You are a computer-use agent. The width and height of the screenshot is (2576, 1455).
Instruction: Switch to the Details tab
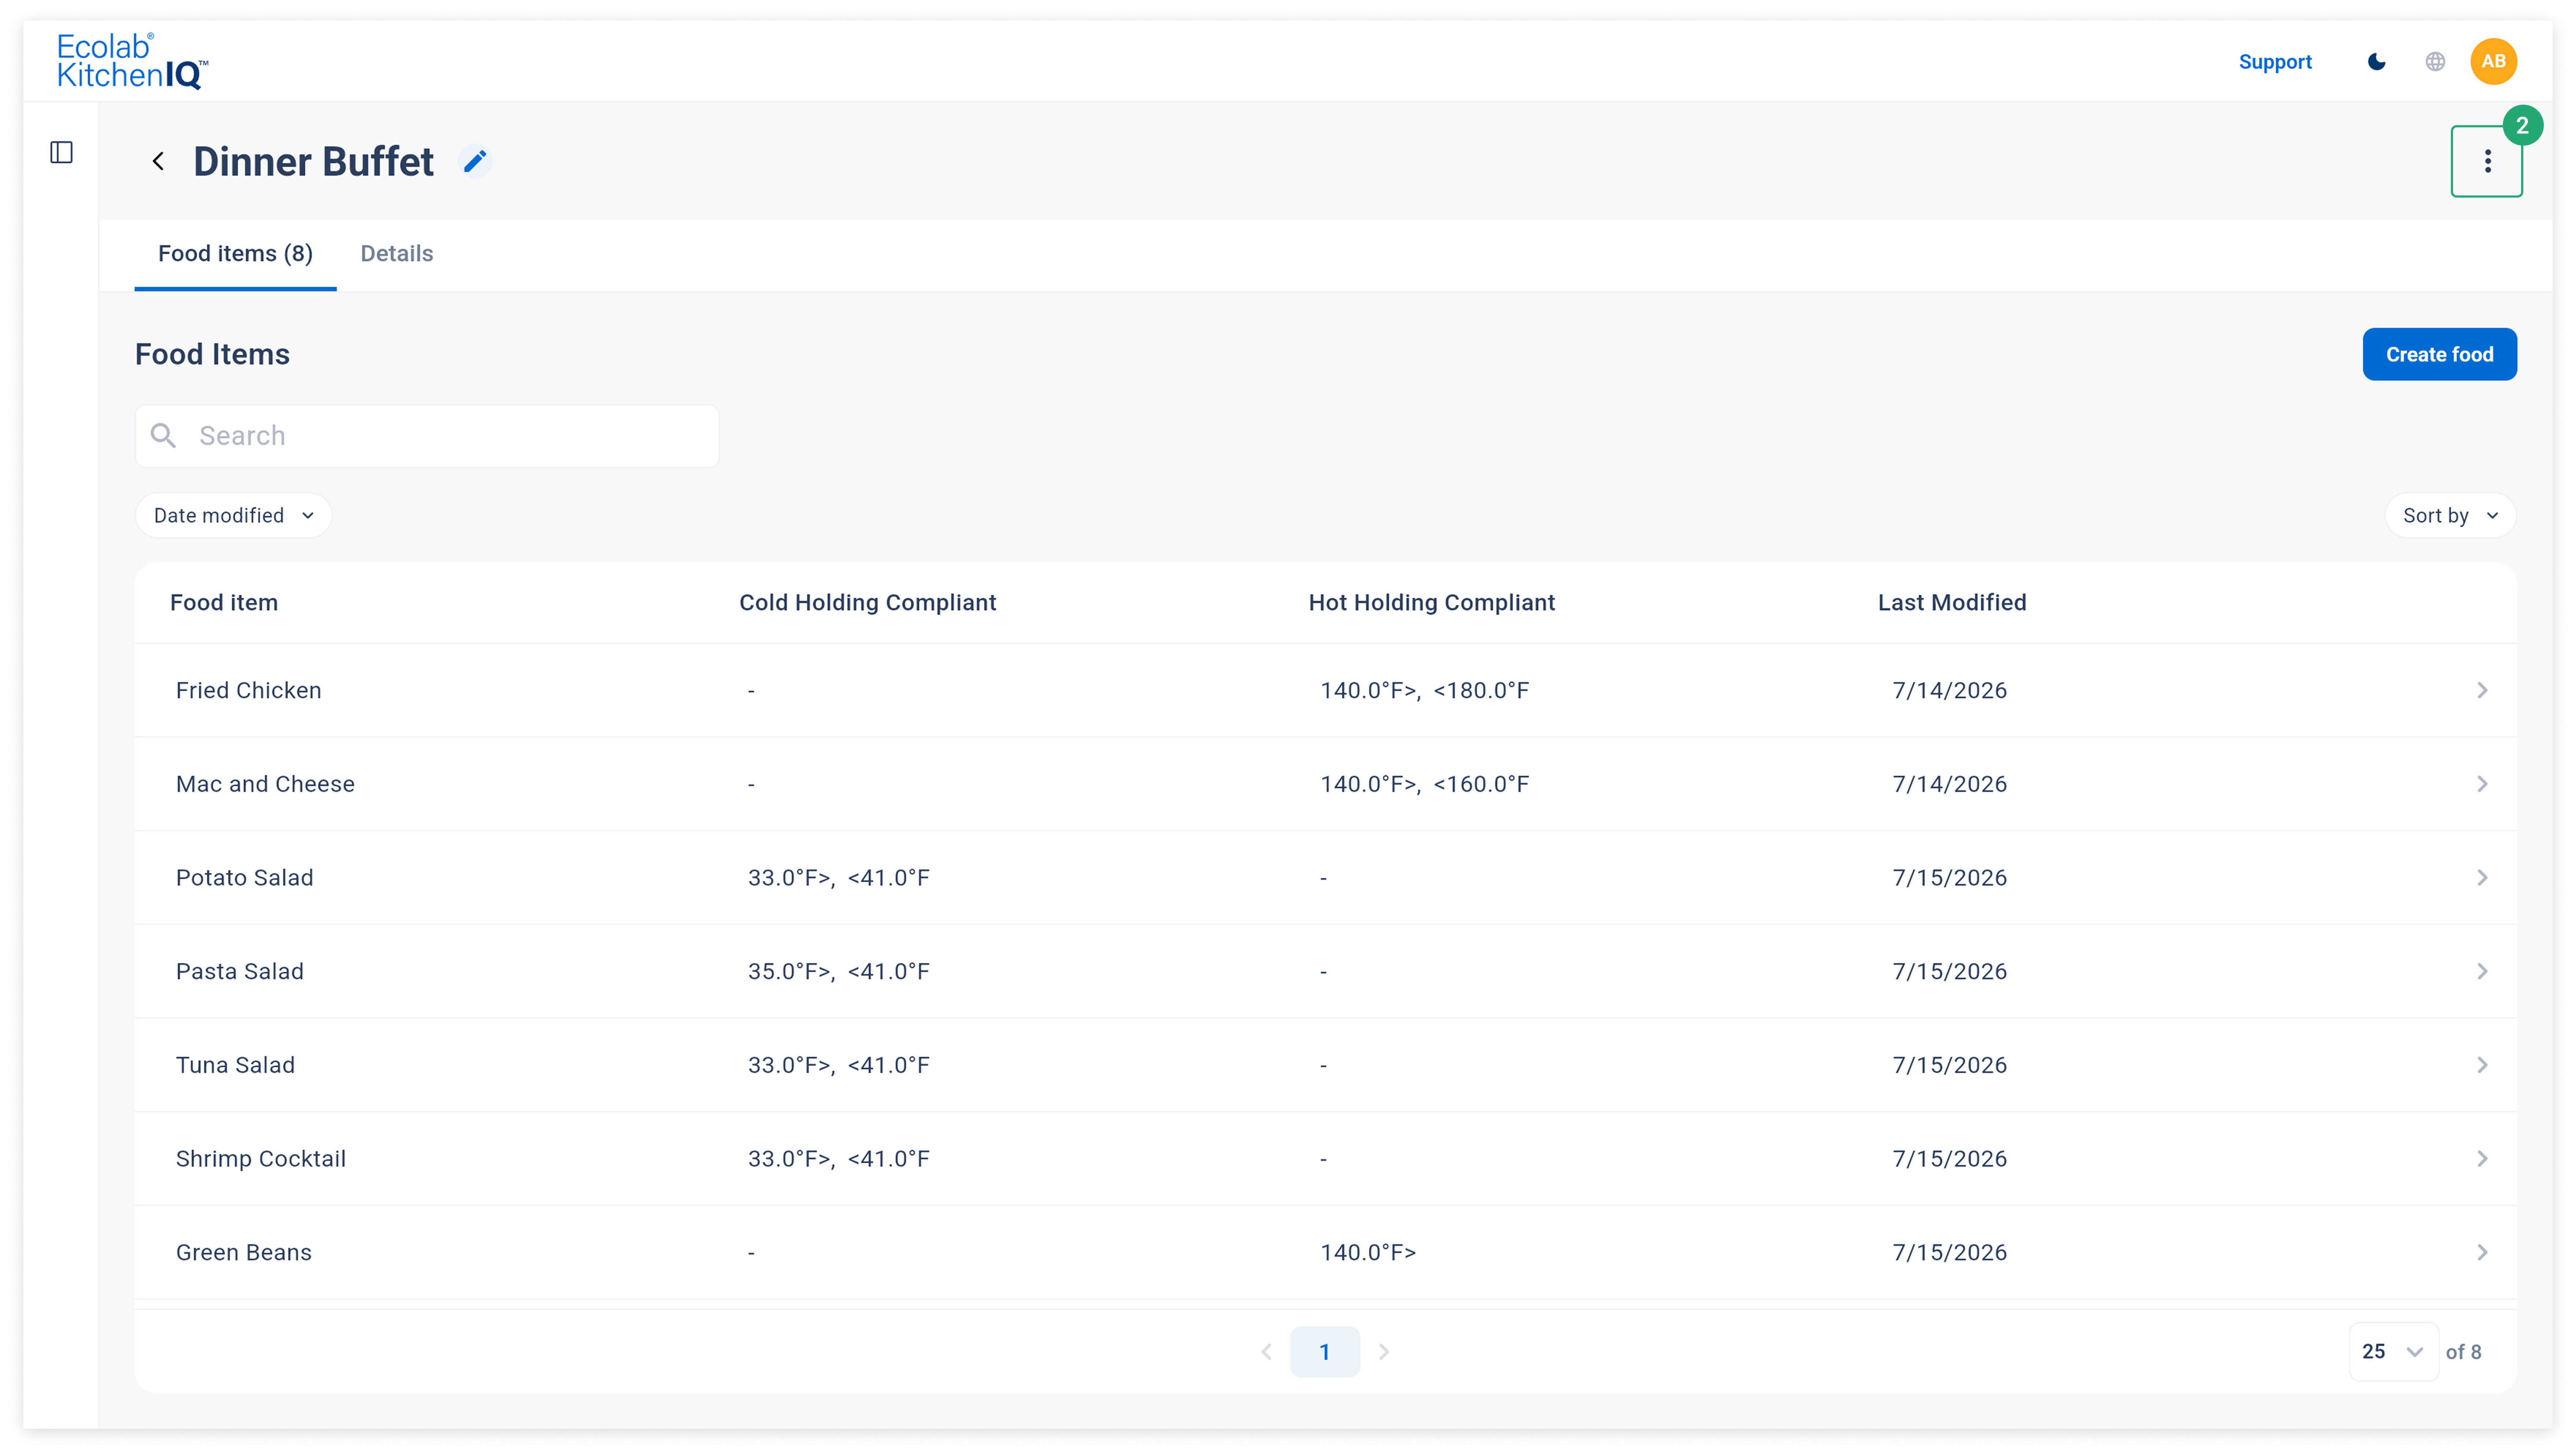pyautogui.click(x=397, y=254)
